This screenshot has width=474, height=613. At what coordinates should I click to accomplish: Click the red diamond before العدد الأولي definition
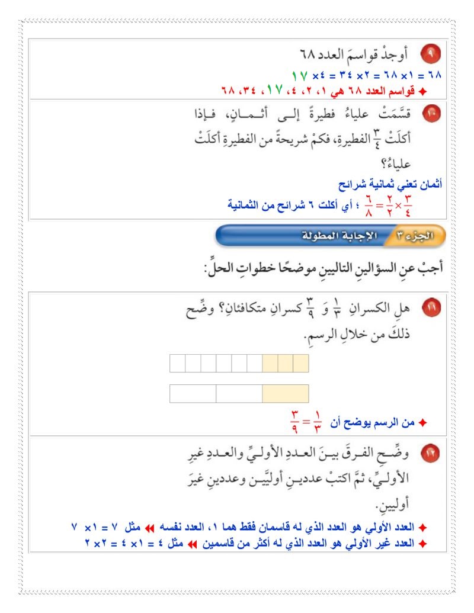pyautogui.click(x=422, y=528)
